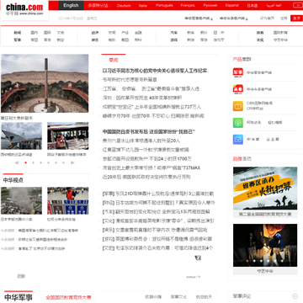The height and width of the screenshot is (303, 303).
Task: Click the small icon below the article list
Action: tap(198, 258)
